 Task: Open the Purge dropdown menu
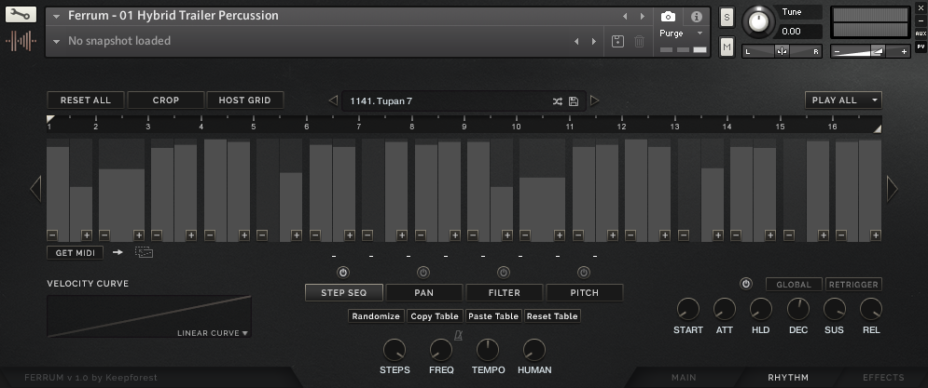tap(678, 33)
